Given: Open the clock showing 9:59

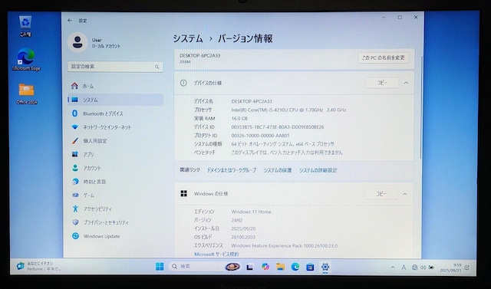Looking at the screenshot, I should pos(451,268).
